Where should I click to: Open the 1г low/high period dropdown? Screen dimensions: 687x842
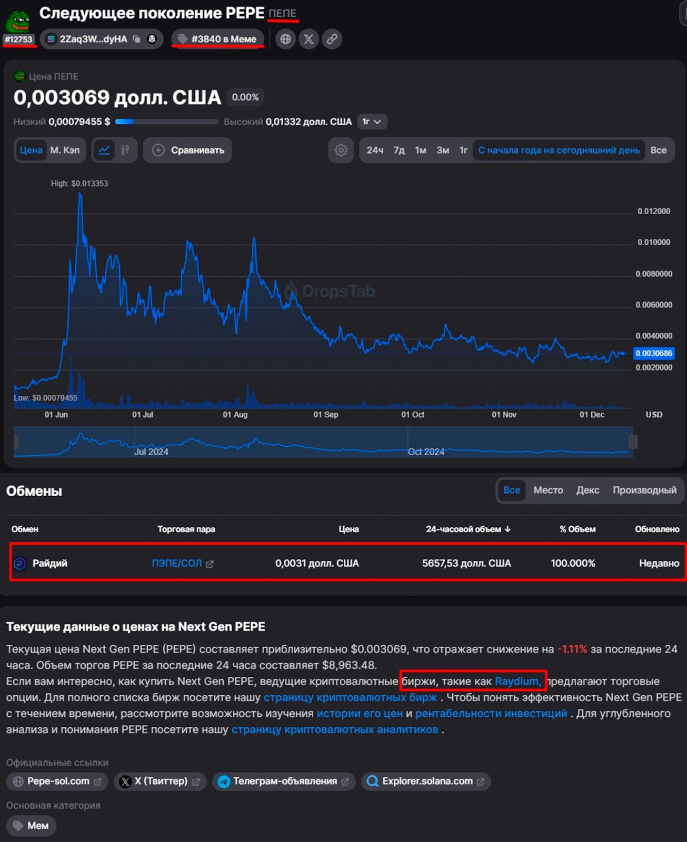(372, 122)
